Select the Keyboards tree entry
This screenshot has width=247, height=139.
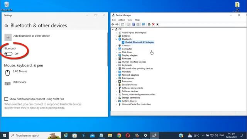tap(127, 65)
